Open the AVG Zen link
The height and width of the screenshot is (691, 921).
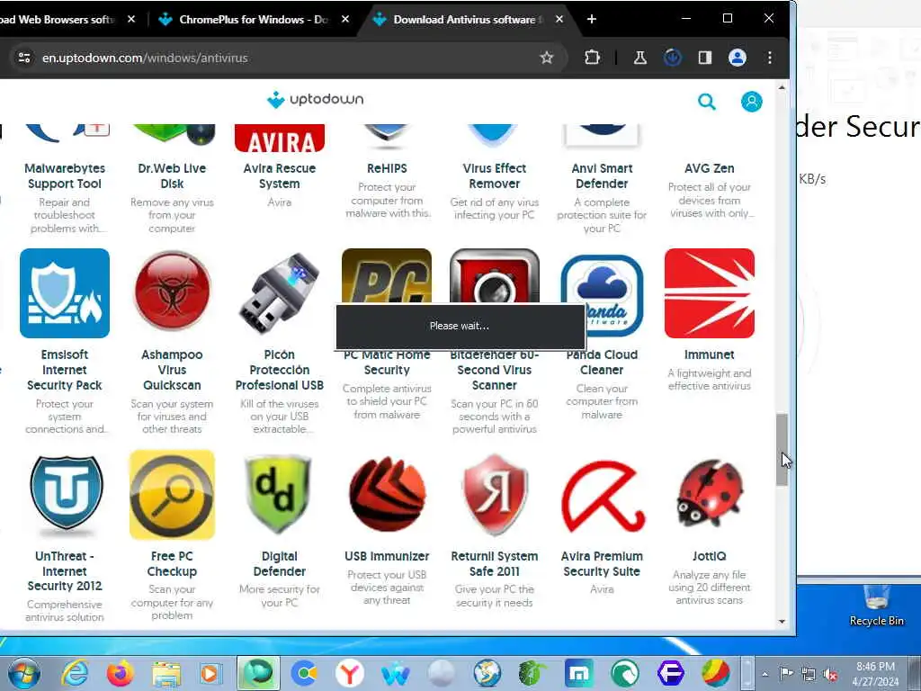(710, 168)
